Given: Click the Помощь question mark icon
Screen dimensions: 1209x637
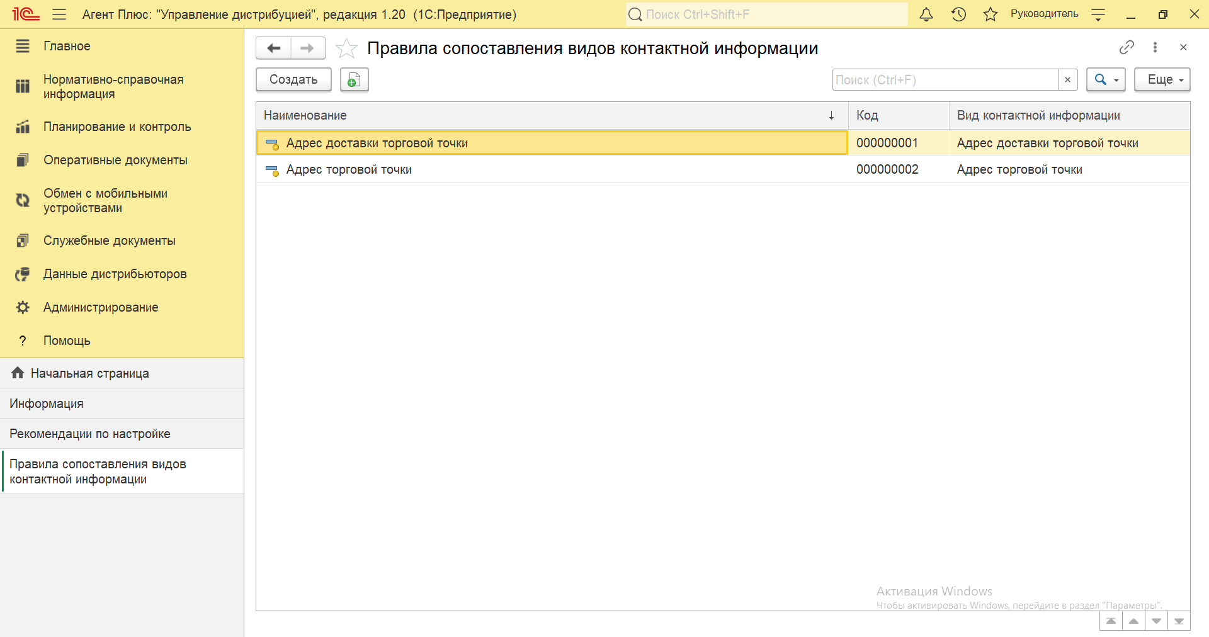Looking at the screenshot, I should (x=23, y=341).
